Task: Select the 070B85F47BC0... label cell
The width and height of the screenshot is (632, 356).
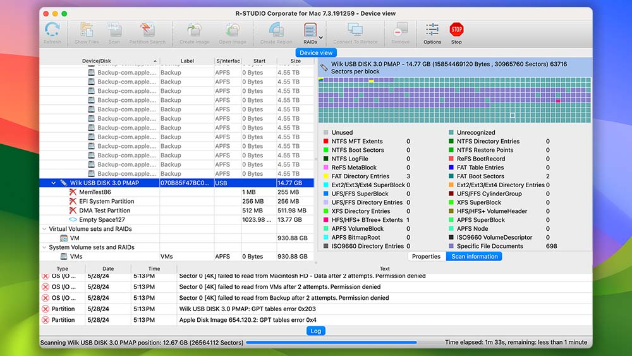Action: click(187, 183)
